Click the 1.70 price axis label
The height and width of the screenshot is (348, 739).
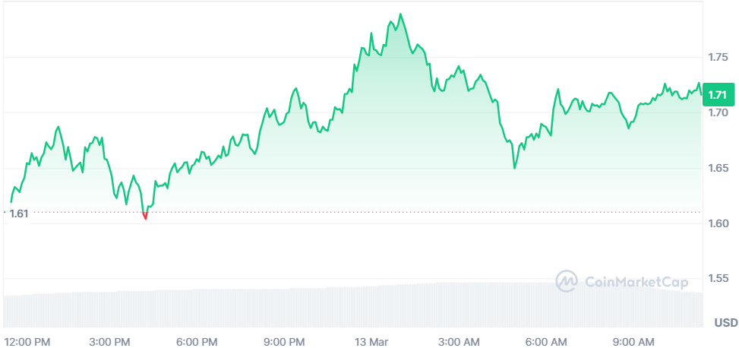pyautogui.click(x=718, y=112)
